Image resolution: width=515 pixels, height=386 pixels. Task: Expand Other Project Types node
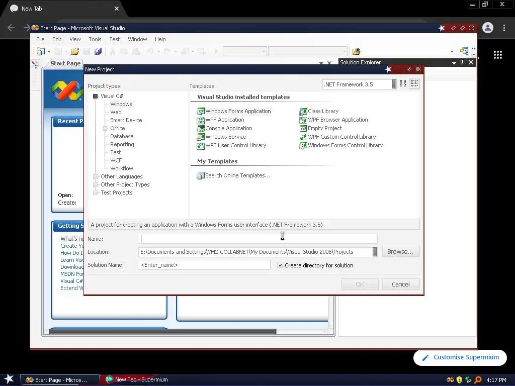[x=95, y=184]
